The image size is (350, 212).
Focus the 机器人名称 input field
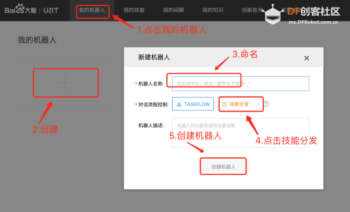point(240,84)
